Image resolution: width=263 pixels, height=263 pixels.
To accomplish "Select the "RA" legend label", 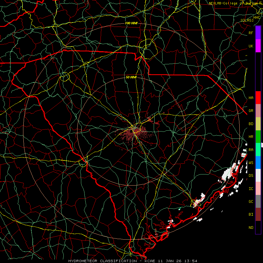I will coord(251,150).
